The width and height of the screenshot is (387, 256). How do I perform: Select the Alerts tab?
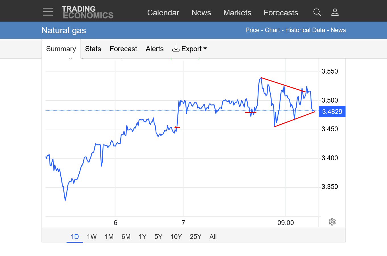(x=154, y=49)
